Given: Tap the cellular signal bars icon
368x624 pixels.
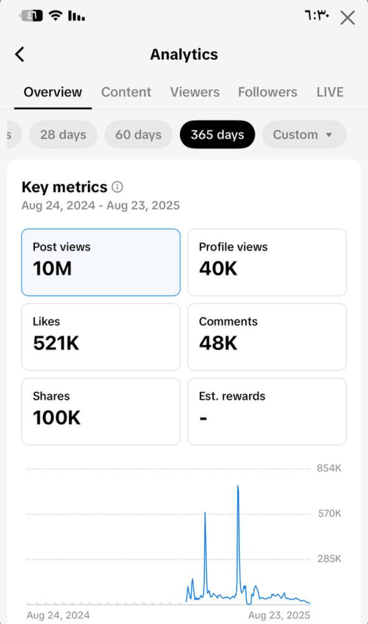Looking at the screenshot, I should tap(76, 16).
